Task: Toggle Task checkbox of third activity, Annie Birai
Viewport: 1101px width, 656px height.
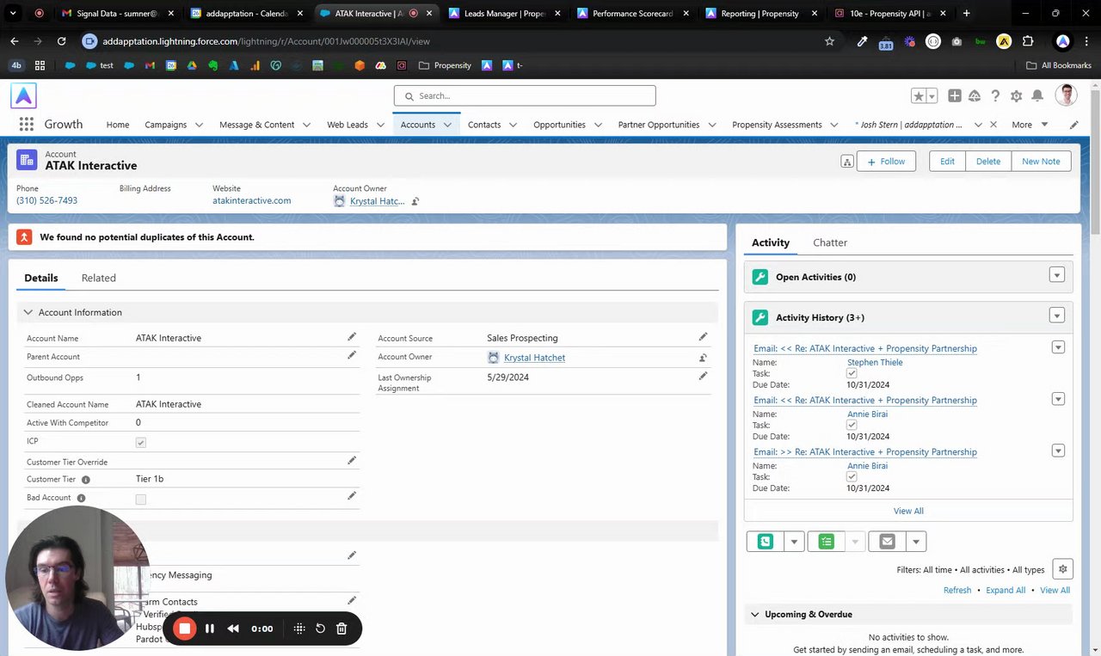Action: click(852, 476)
